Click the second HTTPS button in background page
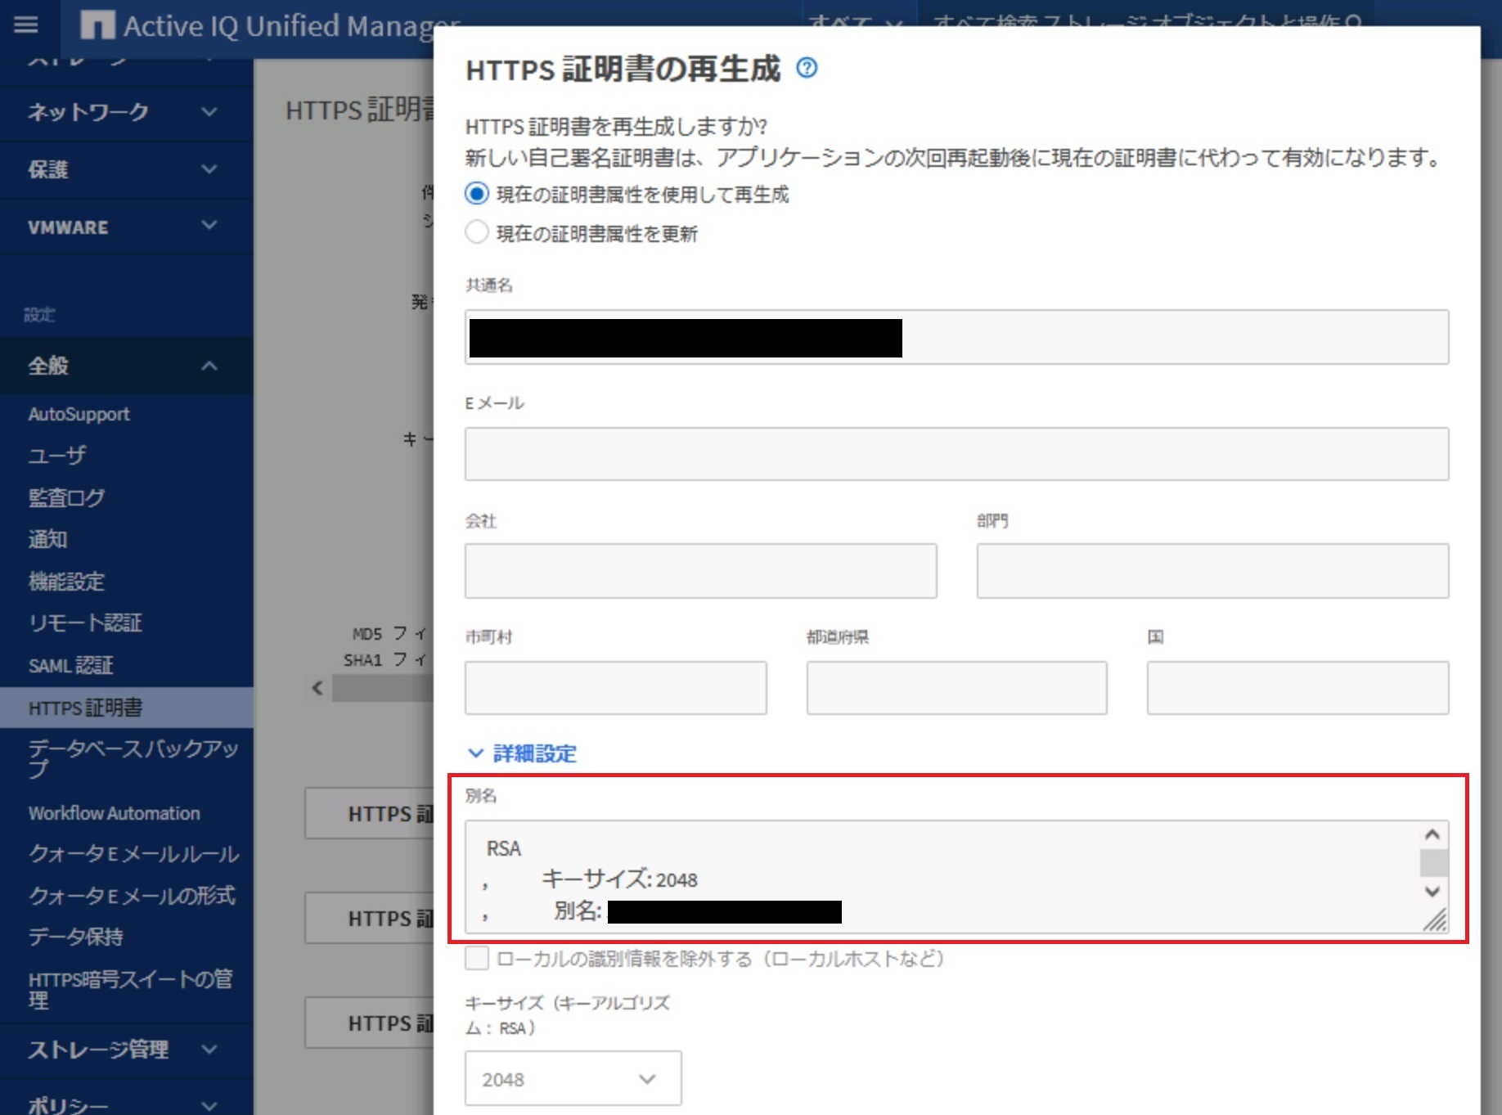This screenshot has height=1115, width=1502. click(x=370, y=919)
